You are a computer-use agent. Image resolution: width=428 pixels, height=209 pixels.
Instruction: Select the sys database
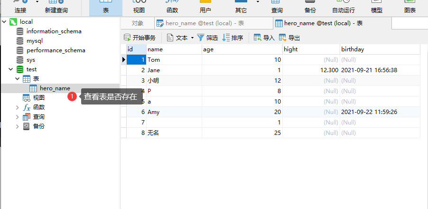30,60
